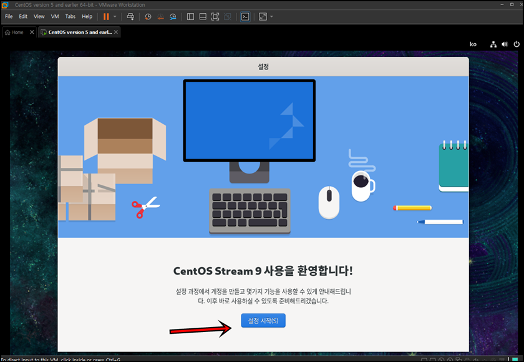This screenshot has height=362, width=524.
Task: Click the stretch guest display icon
Action: click(263, 16)
